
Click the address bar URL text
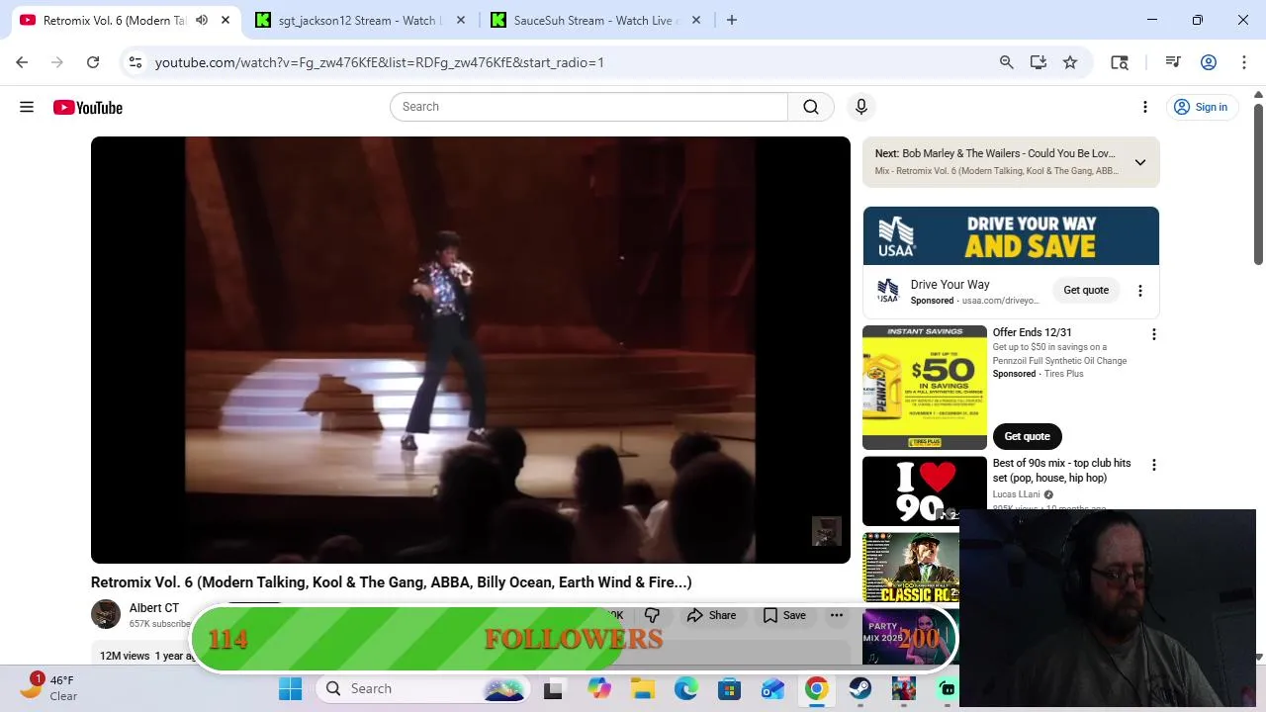(380, 62)
